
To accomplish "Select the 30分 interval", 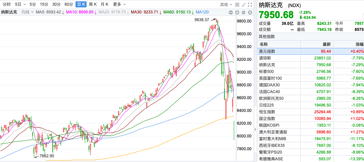I will click(56, 4).
